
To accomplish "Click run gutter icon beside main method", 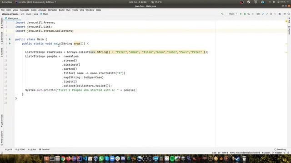I will (x=10, y=43).
